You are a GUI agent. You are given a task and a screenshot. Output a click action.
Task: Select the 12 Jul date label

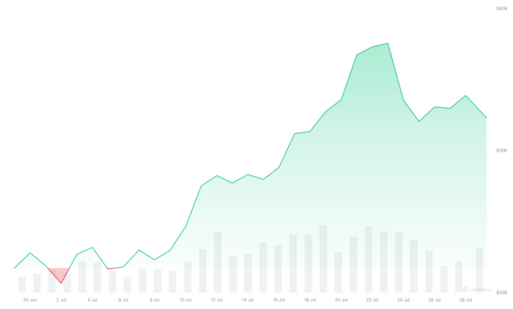point(216,299)
